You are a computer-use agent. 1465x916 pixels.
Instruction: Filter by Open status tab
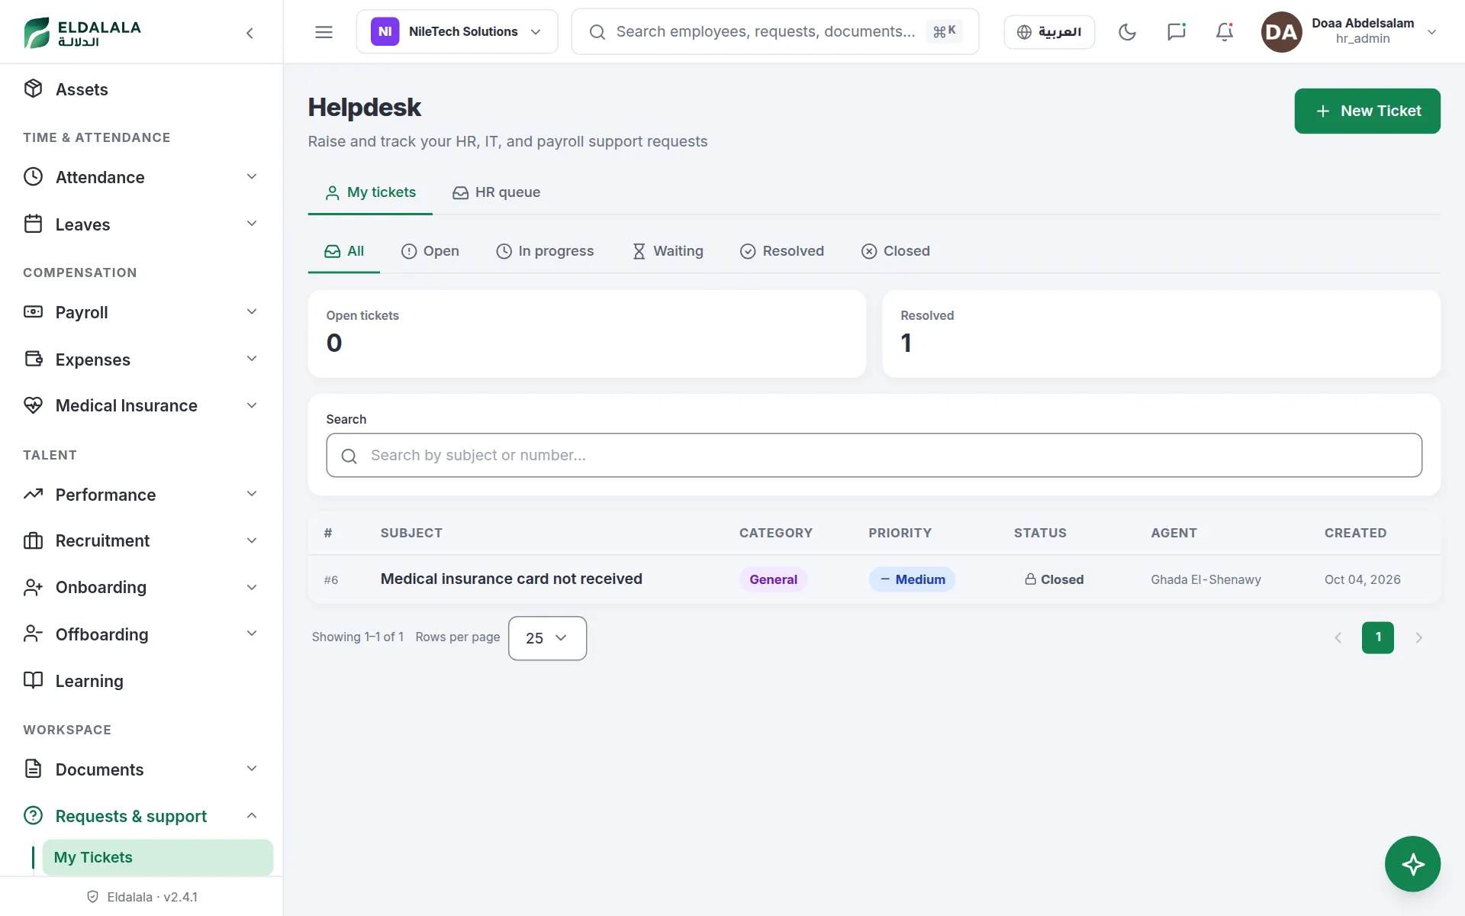[430, 251]
